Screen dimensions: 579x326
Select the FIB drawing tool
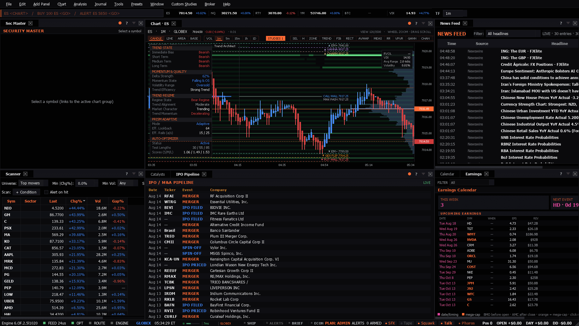(x=339, y=39)
